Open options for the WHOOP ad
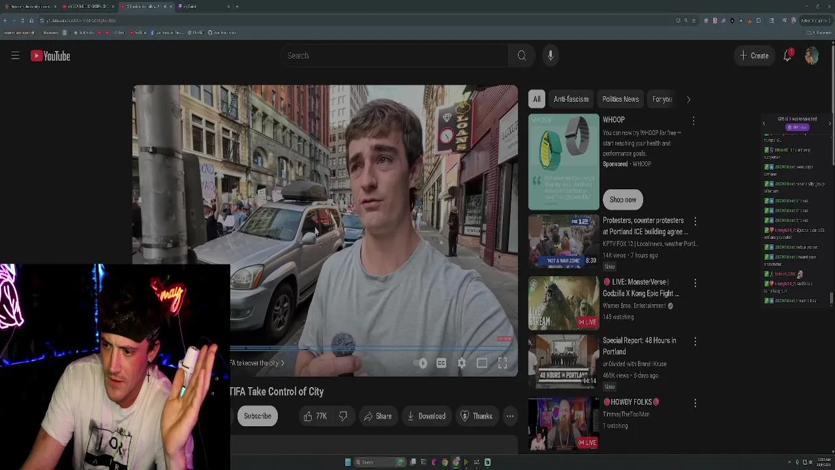The width and height of the screenshot is (835, 470). click(693, 121)
